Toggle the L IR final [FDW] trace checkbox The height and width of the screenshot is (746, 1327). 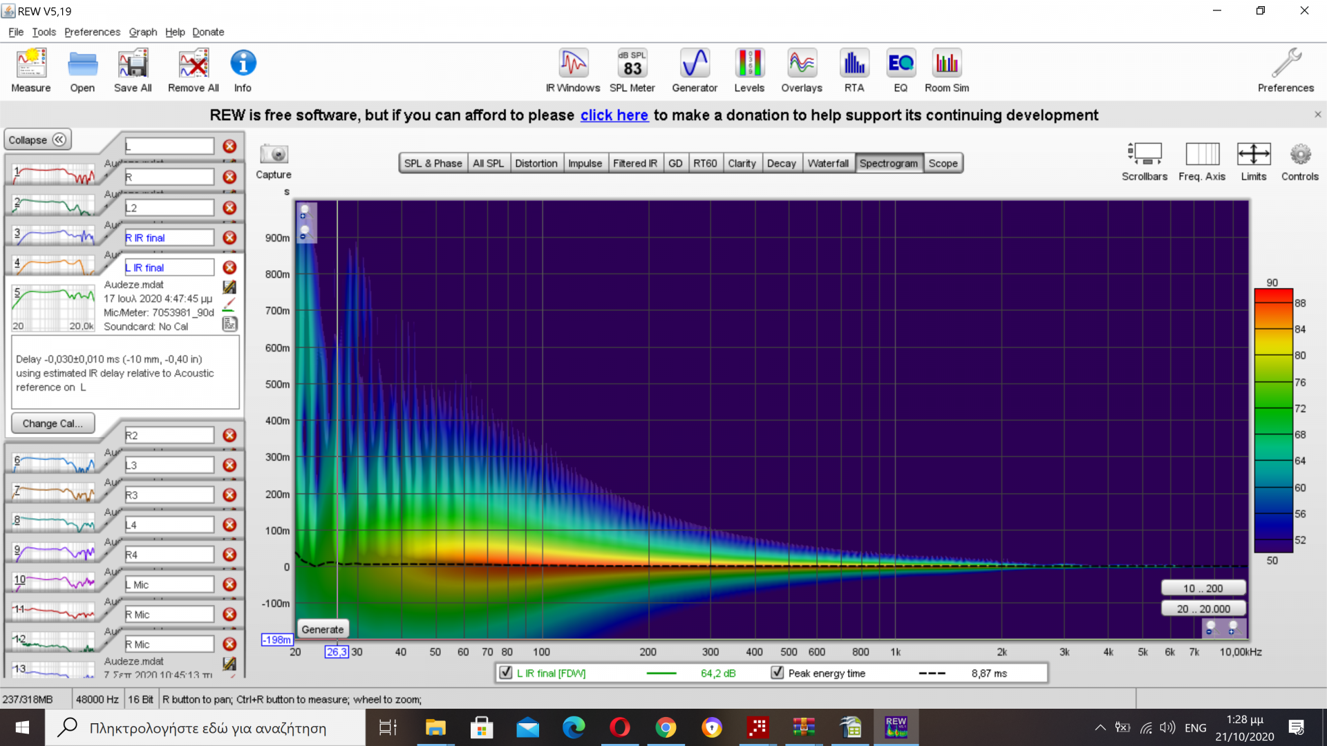click(x=506, y=673)
